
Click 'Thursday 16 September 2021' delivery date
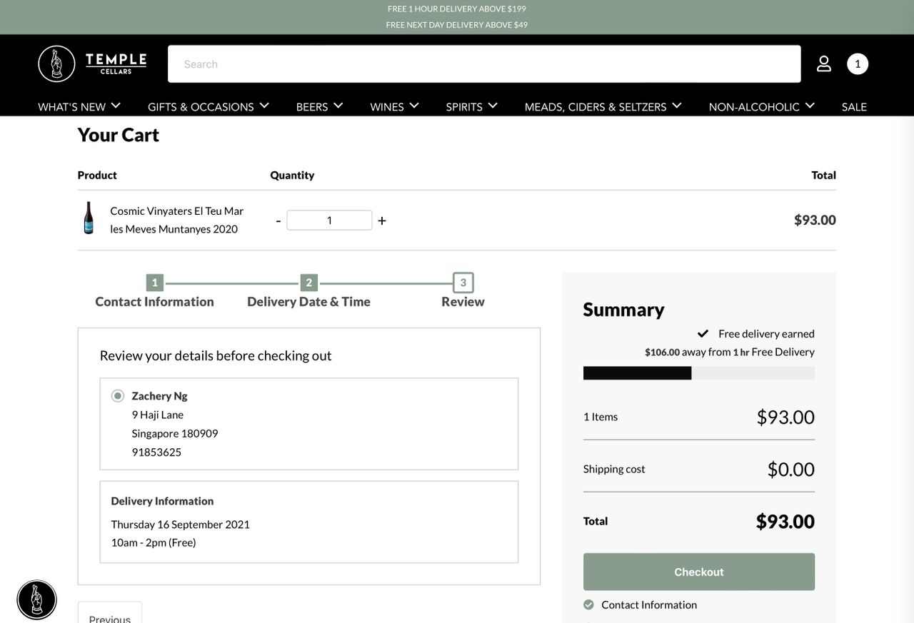point(181,524)
